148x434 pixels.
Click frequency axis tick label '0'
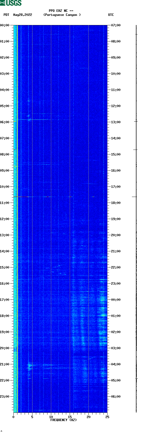[13, 417]
